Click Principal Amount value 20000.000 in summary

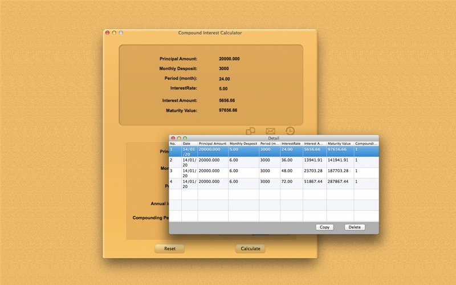229,59
